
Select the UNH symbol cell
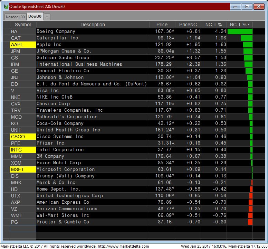click(23, 130)
